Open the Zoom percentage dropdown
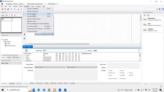This screenshot has height=92, width=164. (x=10, y=15)
